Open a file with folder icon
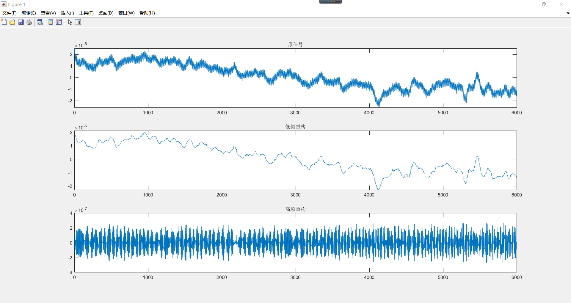Viewport: 571px width, 303px height. 12,22
